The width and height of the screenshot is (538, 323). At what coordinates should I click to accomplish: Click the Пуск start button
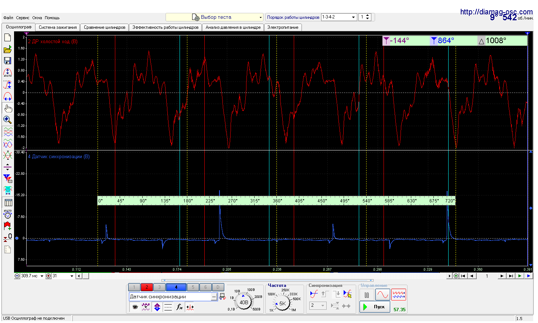pyautogui.click(x=375, y=307)
